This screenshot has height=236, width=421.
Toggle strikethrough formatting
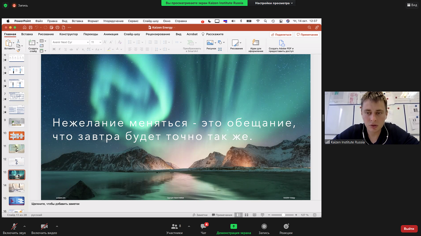(71, 49)
